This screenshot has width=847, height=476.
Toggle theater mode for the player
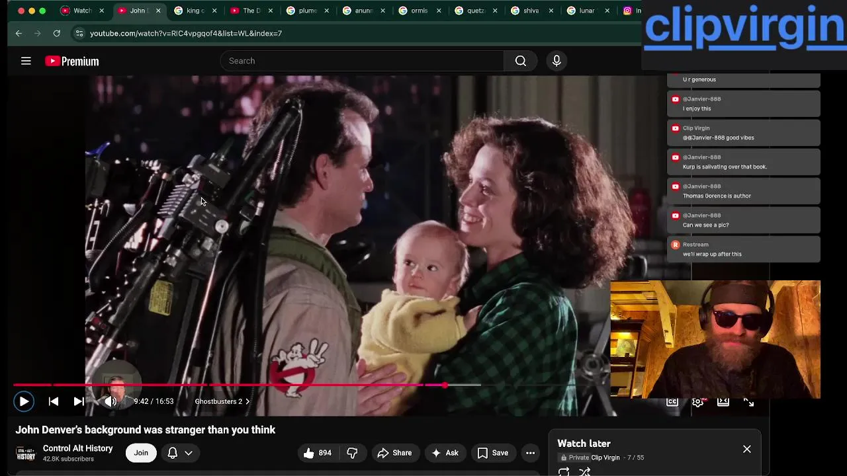click(723, 401)
